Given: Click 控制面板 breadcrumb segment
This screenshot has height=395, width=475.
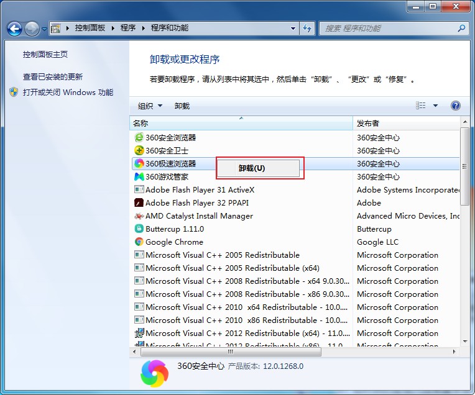Looking at the screenshot, I should [x=90, y=28].
